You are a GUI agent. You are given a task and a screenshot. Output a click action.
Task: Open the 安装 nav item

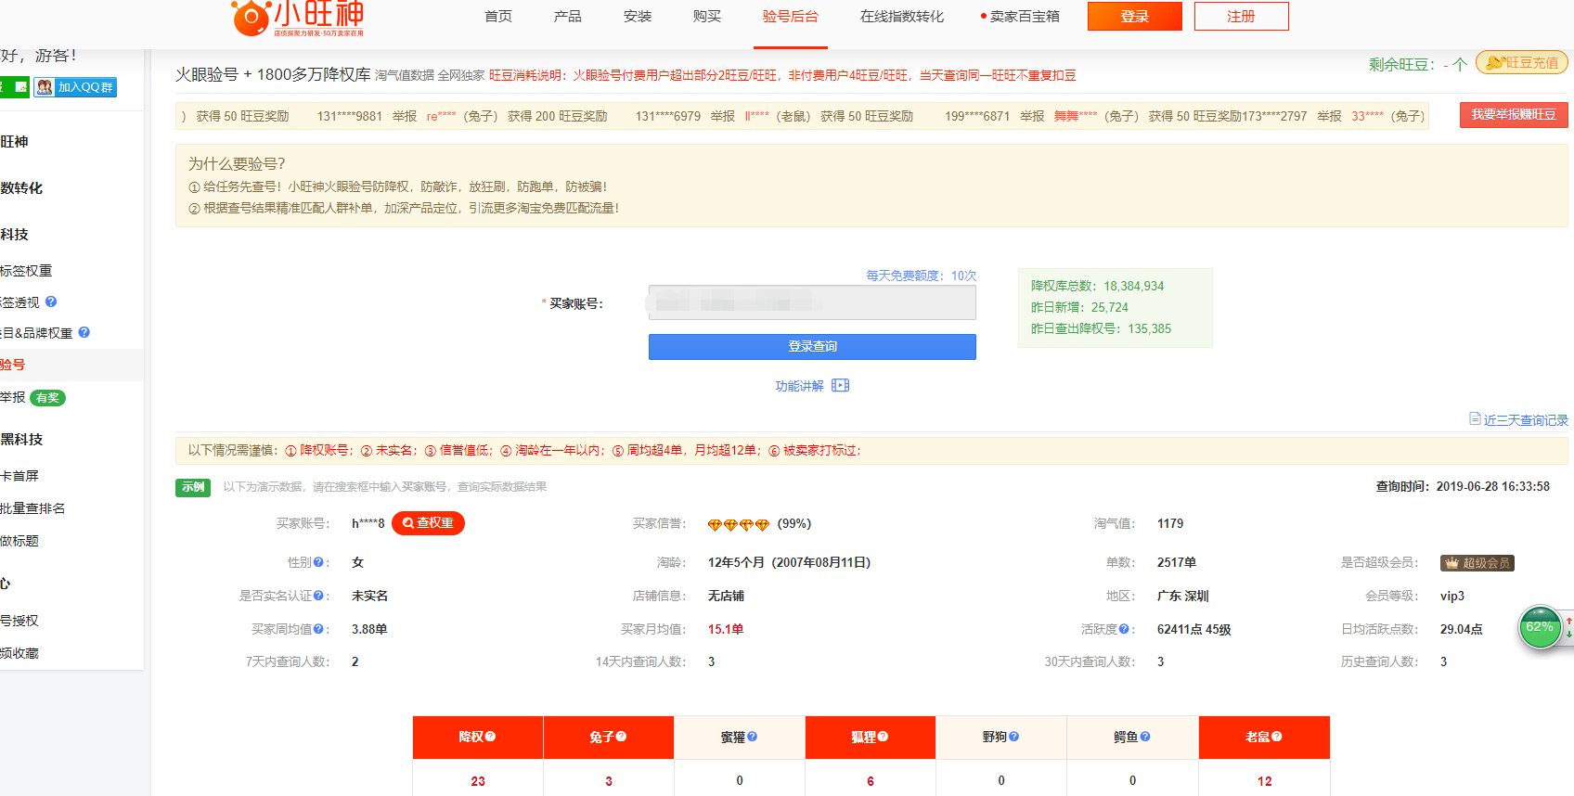coord(638,17)
